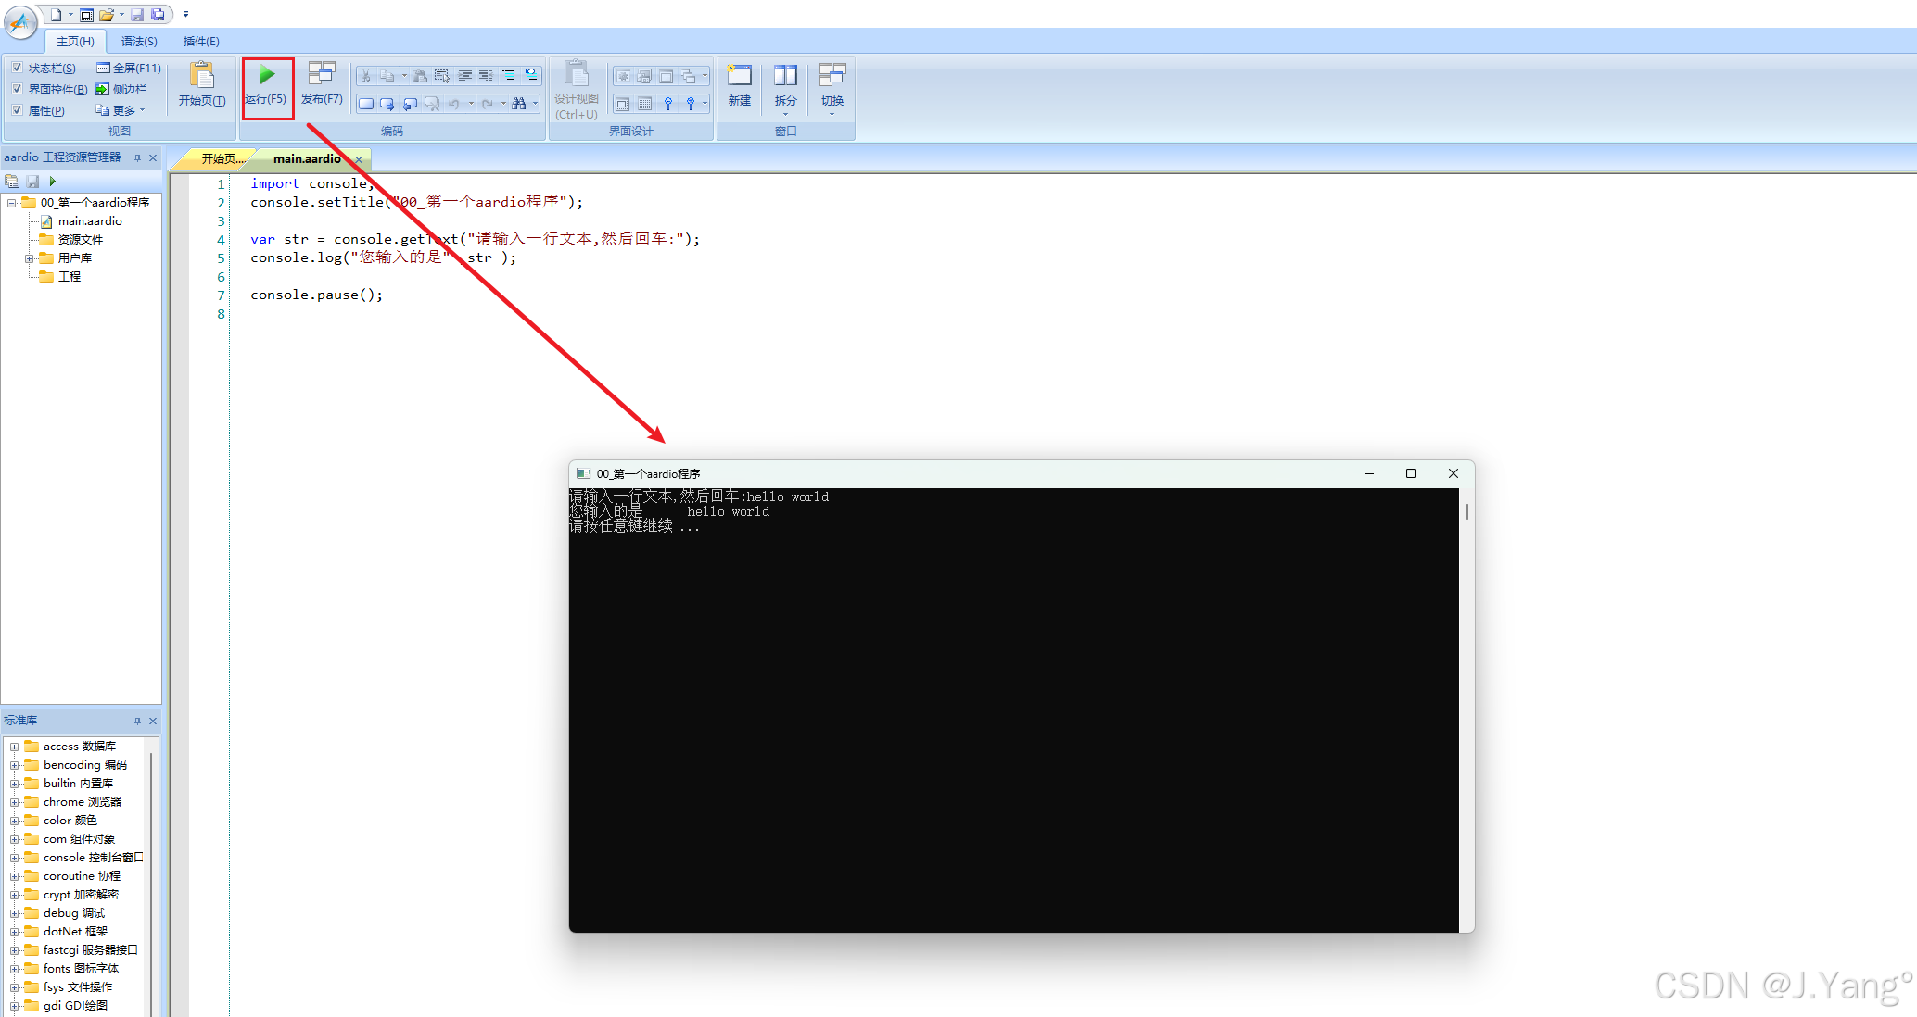Click the Run (F5) green play icon
Image resolution: width=1917 pixels, height=1017 pixels.
tap(267, 76)
